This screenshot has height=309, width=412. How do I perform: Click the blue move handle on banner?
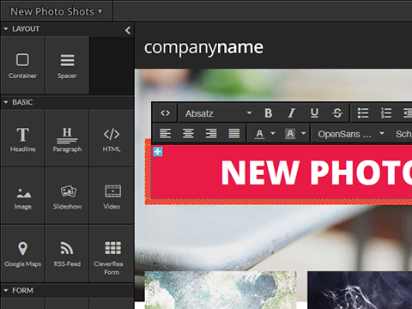tap(158, 151)
